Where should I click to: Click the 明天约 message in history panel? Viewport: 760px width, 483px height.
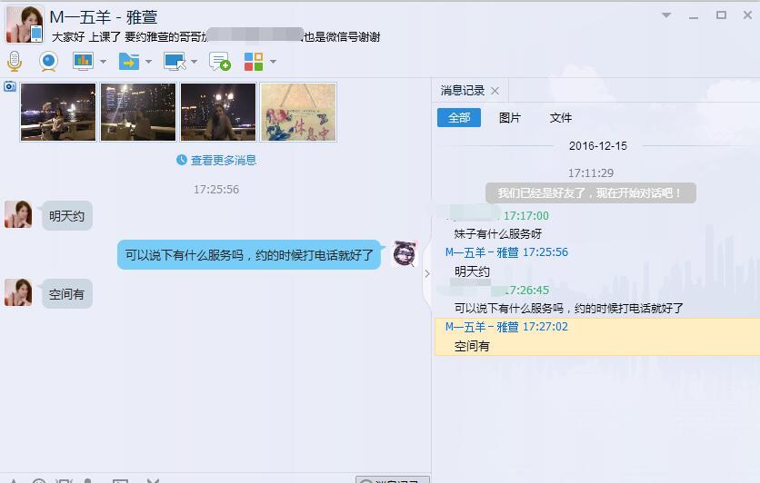(x=472, y=271)
